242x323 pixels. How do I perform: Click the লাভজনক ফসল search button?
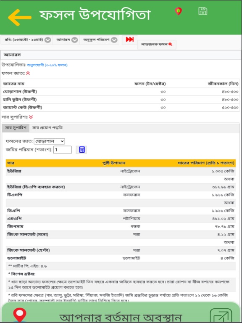[157, 45]
